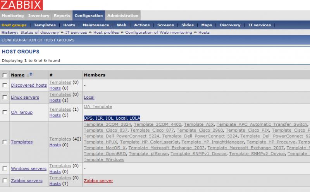Check the Zabbix servers row checkbox
The width and height of the screenshot is (310, 192).
click(5, 180)
